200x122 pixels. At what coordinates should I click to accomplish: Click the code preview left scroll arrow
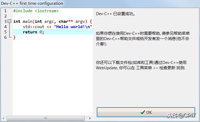point(3,118)
